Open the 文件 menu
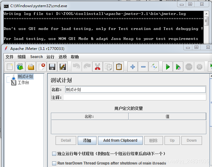This screenshot has width=212, height=167. tap(9, 57)
